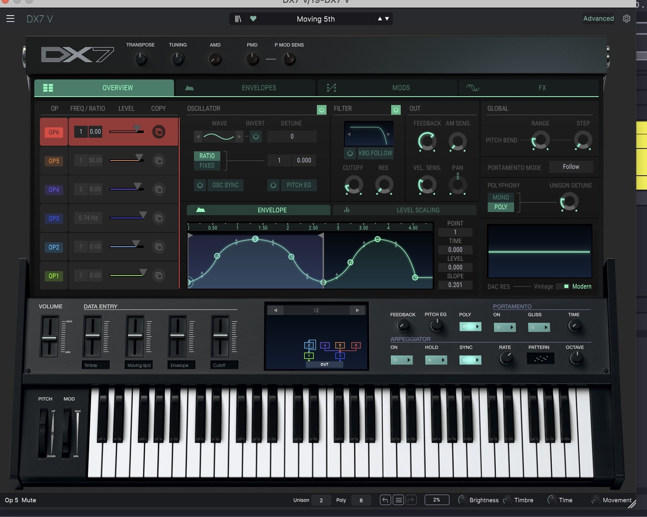Go to next algorithm in display

click(357, 310)
